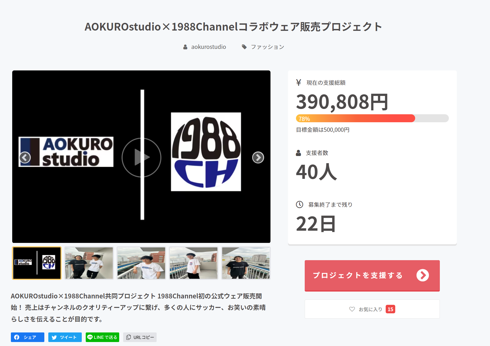Add the project to favorites (お気に入り)
Image resolution: width=490 pixels, height=346 pixels.
pos(372,309)
